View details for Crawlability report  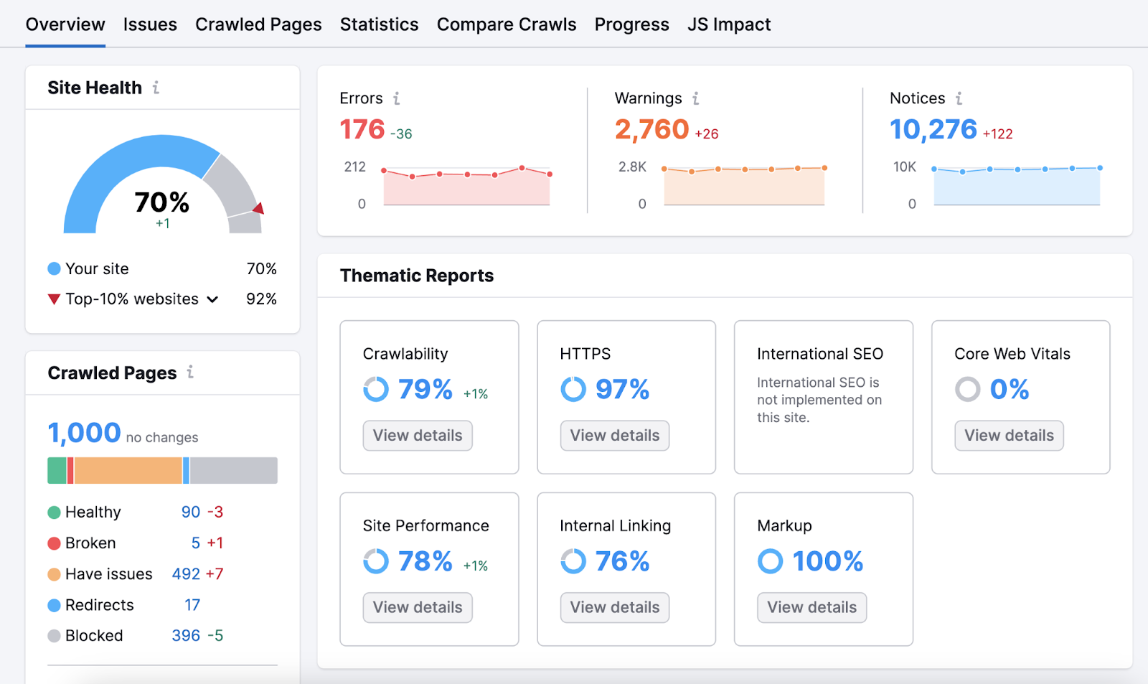tap(417, 435)
